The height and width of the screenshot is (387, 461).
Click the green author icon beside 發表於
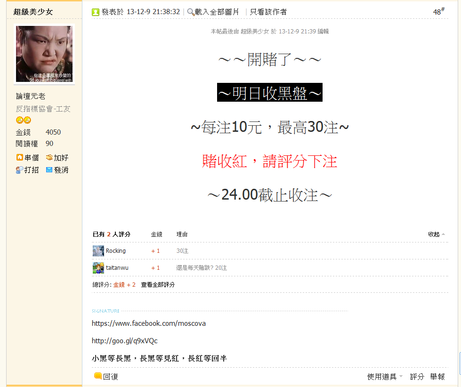pyautogui.click(x=96, y=12)
